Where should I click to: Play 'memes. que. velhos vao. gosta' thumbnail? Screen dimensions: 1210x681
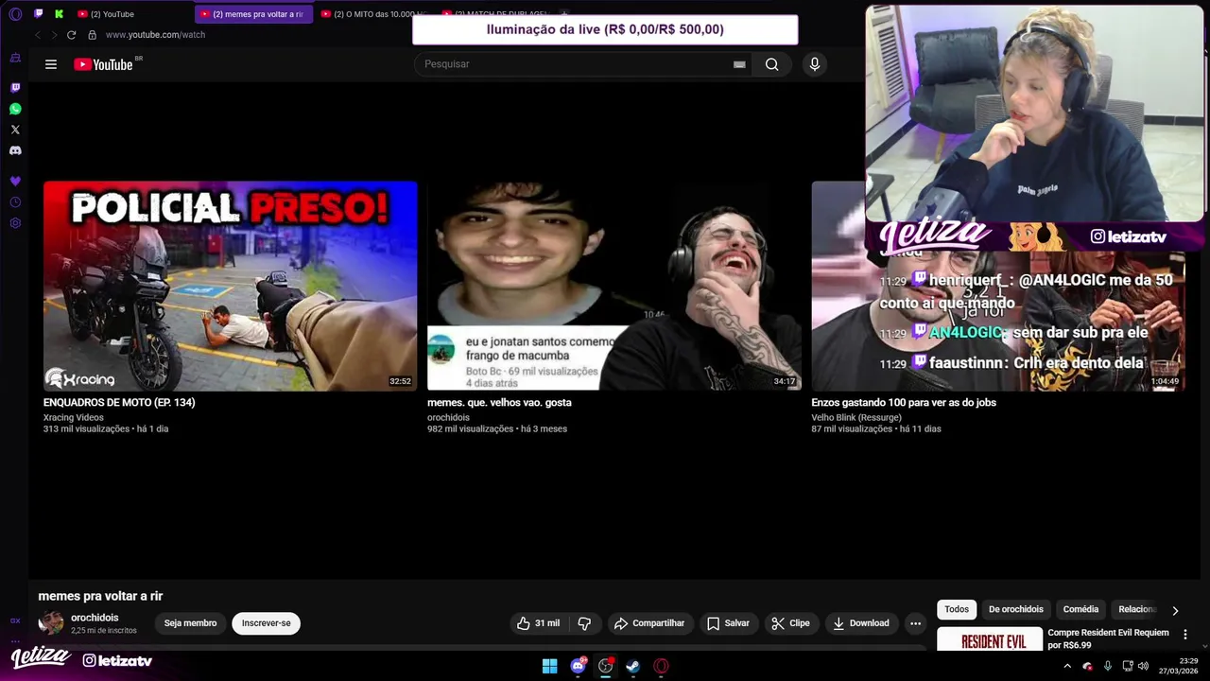point(614,286)
